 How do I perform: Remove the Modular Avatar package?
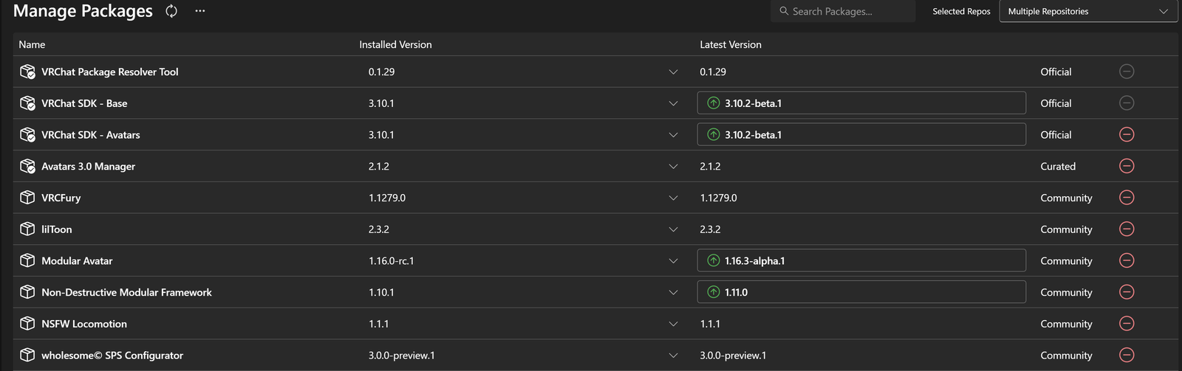click(1127, 261)
